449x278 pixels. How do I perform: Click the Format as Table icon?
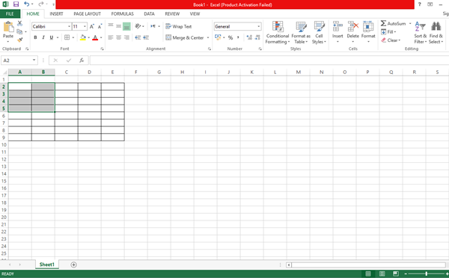coord(301,27)
